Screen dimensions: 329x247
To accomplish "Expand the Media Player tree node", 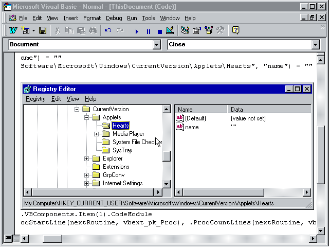I will click(x=96, y=134).
